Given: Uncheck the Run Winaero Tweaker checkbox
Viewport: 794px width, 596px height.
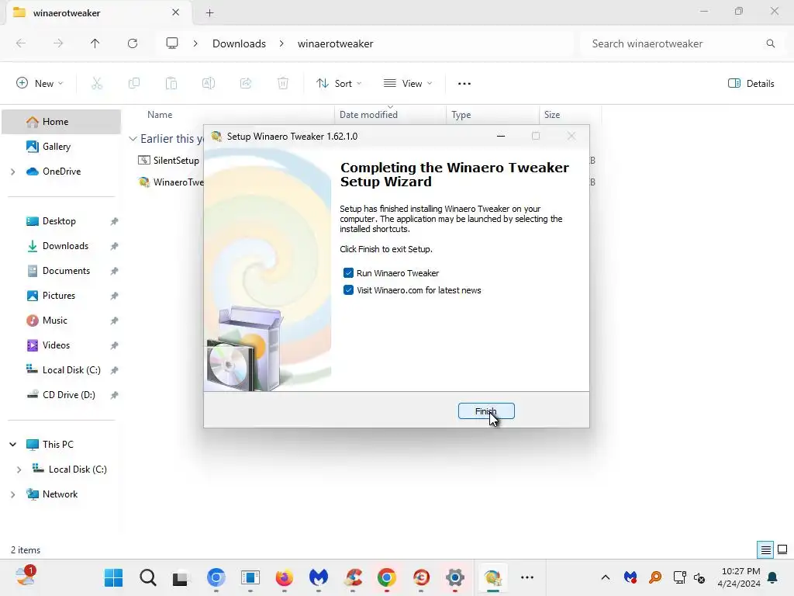Looking at the screenshot, I should [348, 273].
